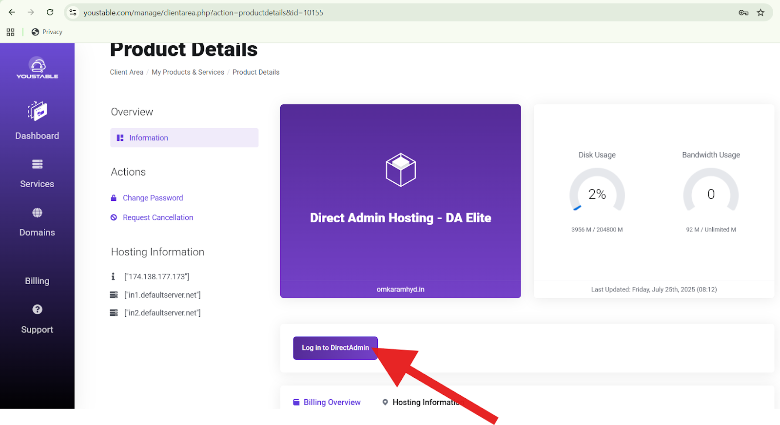The height and width of the screenshot is (425, 780).
Task: Go to Client Area breadcrumb
Action: coord(127,72)
